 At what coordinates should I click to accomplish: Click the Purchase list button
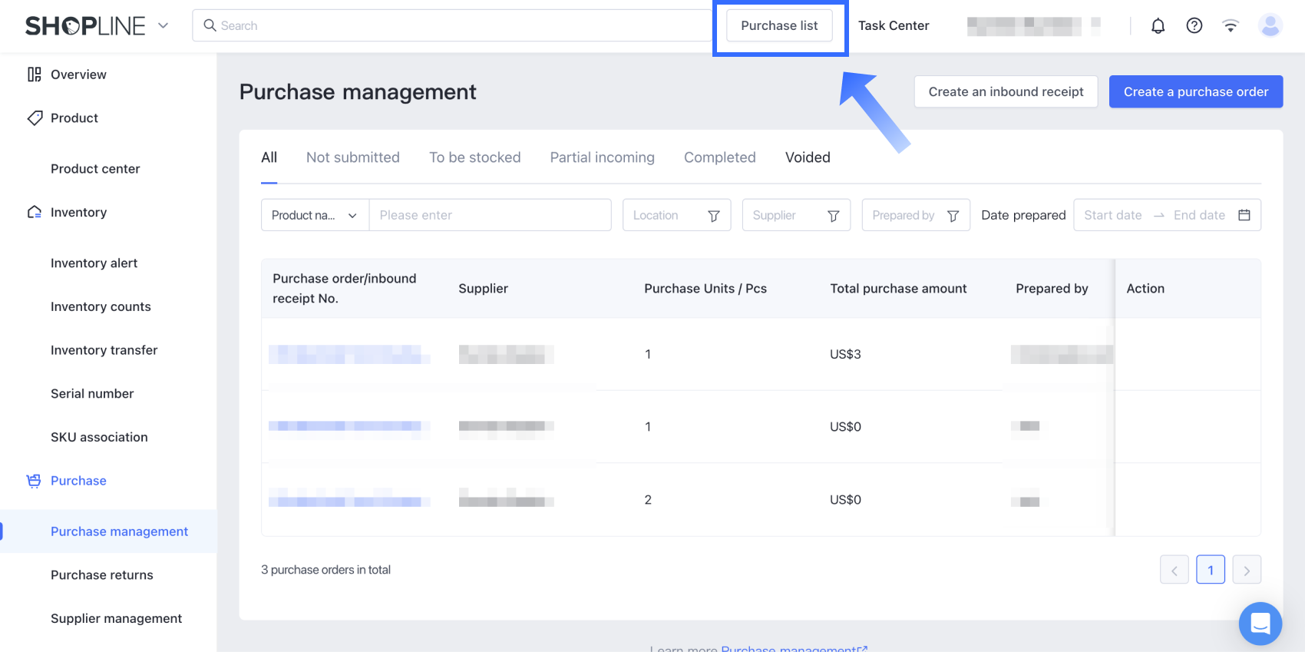pos(779,25)
